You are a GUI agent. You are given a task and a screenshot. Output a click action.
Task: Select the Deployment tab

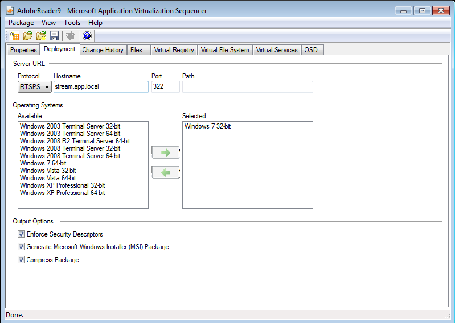[59, 49]
